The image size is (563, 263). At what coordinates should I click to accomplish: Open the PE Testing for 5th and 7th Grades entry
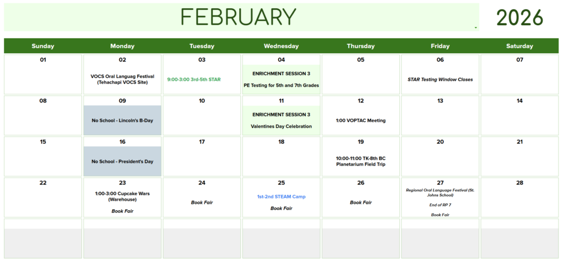[281, 85]
